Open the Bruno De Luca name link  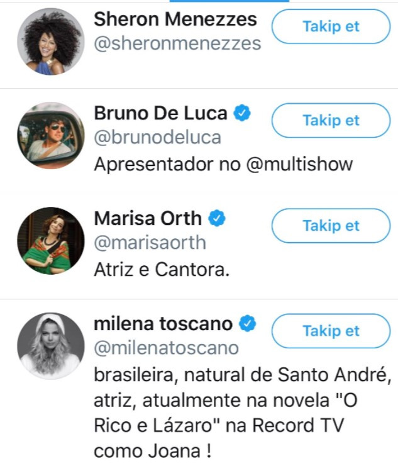coord(160,113)
